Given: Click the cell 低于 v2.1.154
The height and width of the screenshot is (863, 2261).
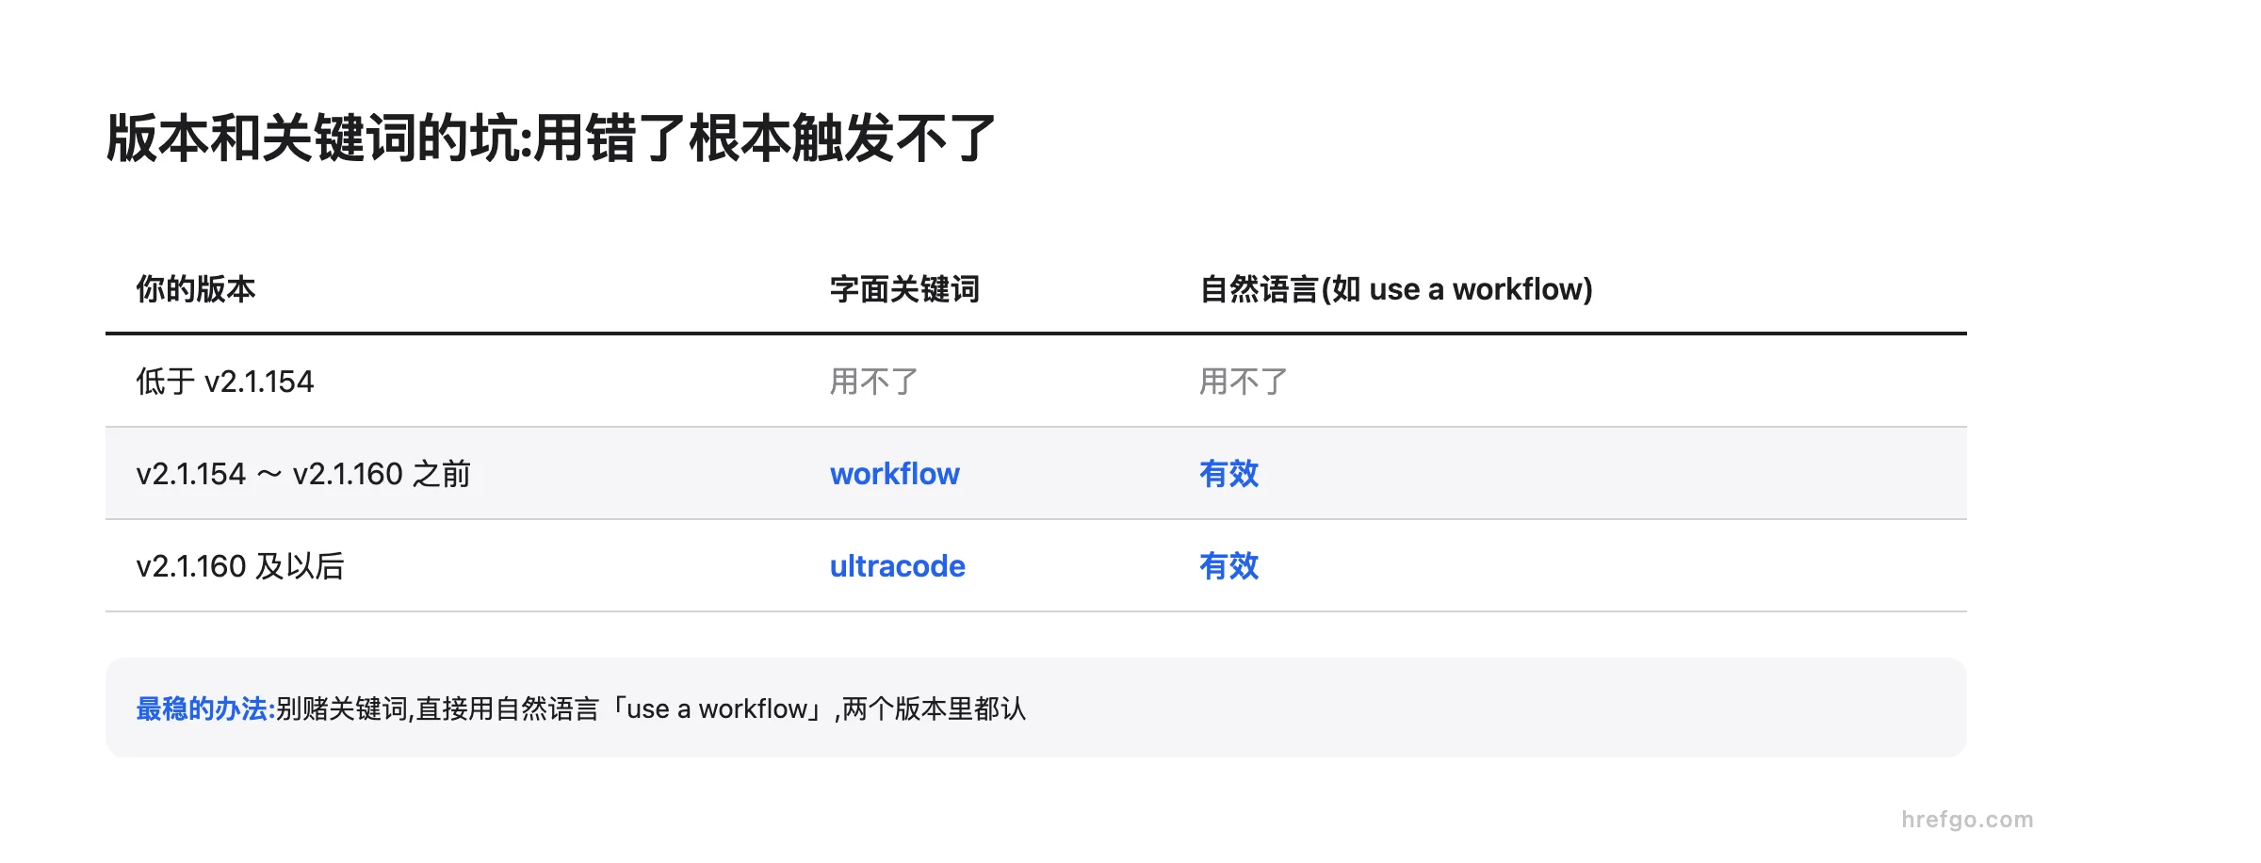Looking at the screenshot, I should (x=224, y=382).
